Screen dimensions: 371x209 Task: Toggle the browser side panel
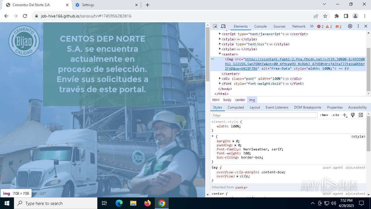tap(346, 16)
